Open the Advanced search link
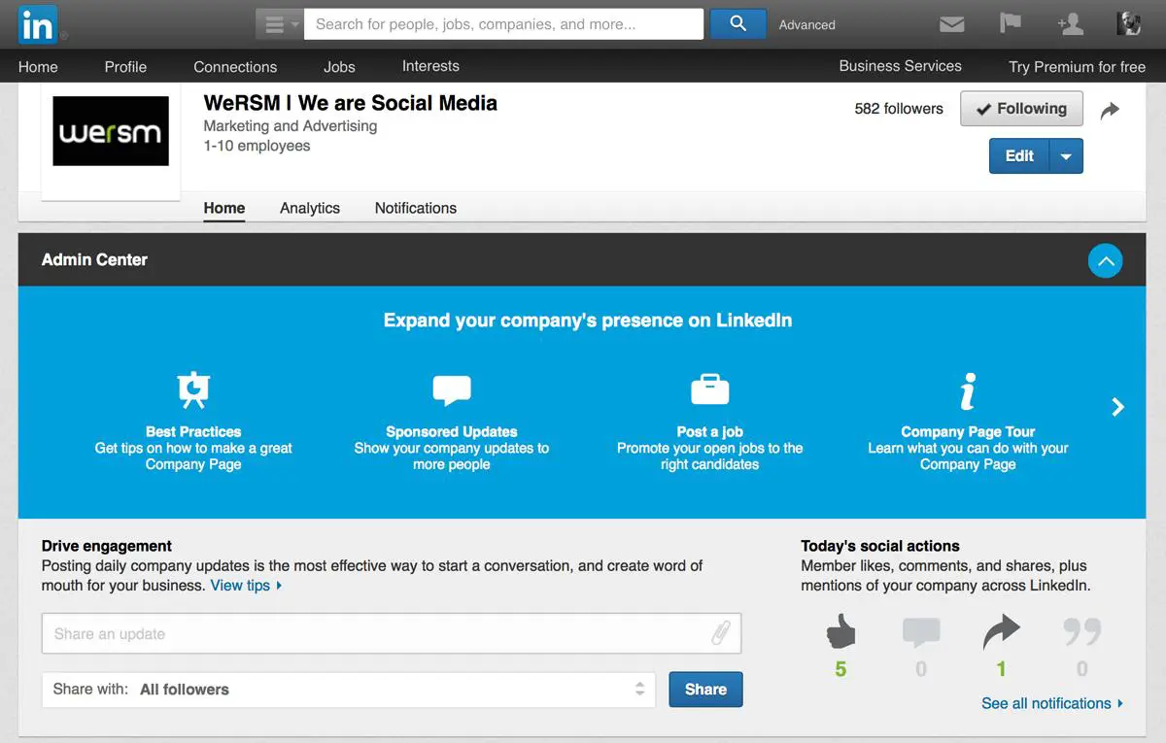 click(806, 25)
